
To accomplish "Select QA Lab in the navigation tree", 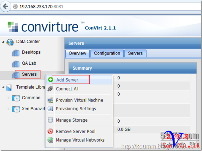I will click(29, 63).
